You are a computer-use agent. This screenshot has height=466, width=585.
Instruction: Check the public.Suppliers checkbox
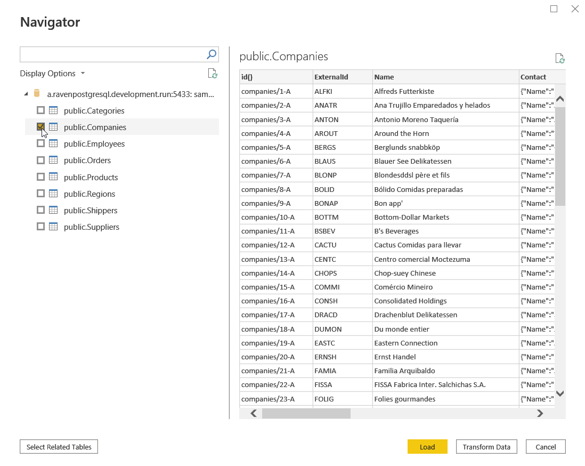(40, 227)
